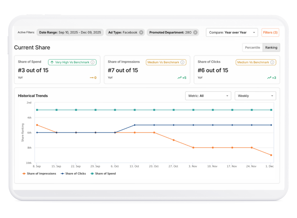Open the Filters (3) button

point(270,33)
